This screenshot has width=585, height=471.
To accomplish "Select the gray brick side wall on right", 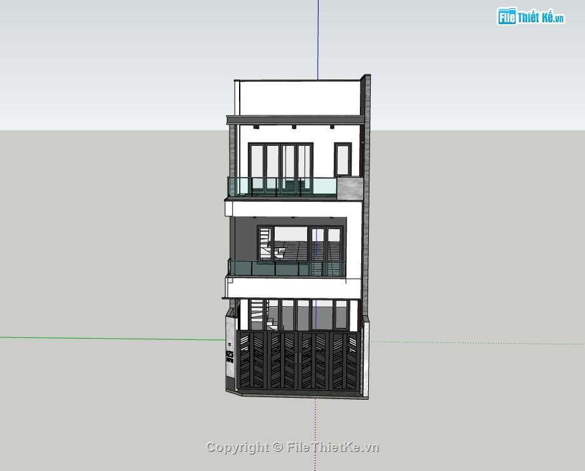I will pos(366,194).
